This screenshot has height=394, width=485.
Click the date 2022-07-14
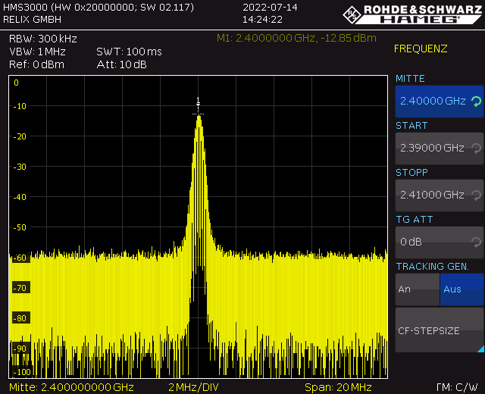270,7
